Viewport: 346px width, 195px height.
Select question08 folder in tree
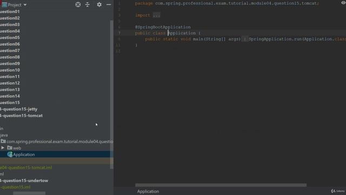10,57
